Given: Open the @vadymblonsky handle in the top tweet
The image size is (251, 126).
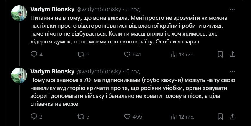Looking at the screenshot, I should pyautogui.click(x=99, y=9).
